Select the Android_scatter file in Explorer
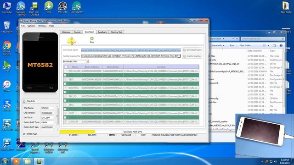The width and height of the screenshot is (294, 165). [219, 121]
